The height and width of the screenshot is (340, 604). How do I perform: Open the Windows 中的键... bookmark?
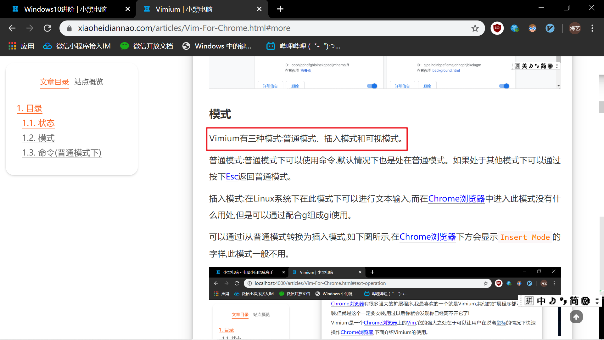(x=217, y=46)
